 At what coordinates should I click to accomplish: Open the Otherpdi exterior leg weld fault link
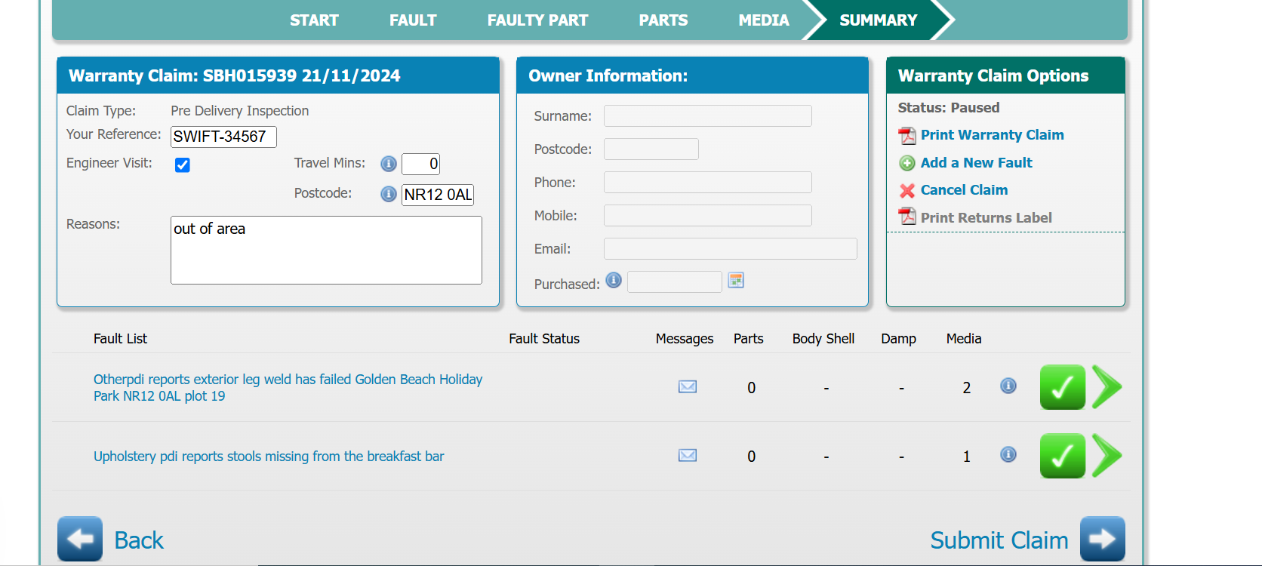[x=288, y=388]
